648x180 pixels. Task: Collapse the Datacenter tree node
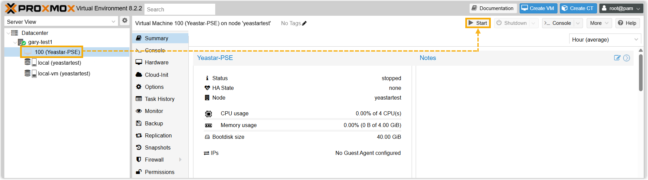[x=8, y=33]
